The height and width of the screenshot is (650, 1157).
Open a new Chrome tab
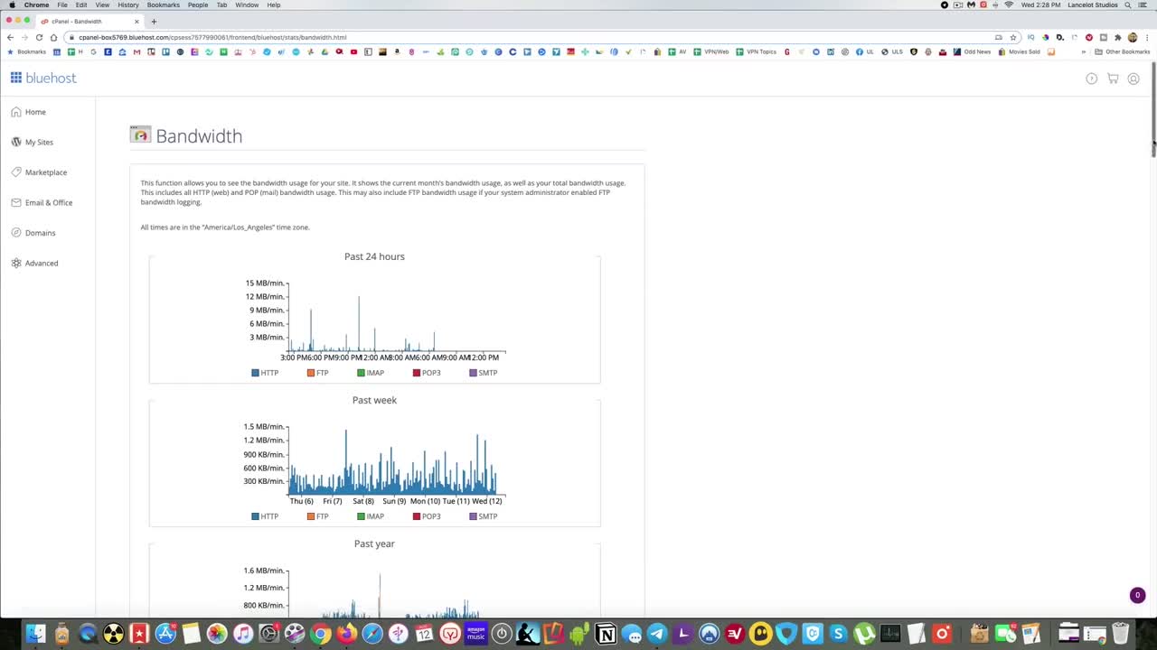154,21
